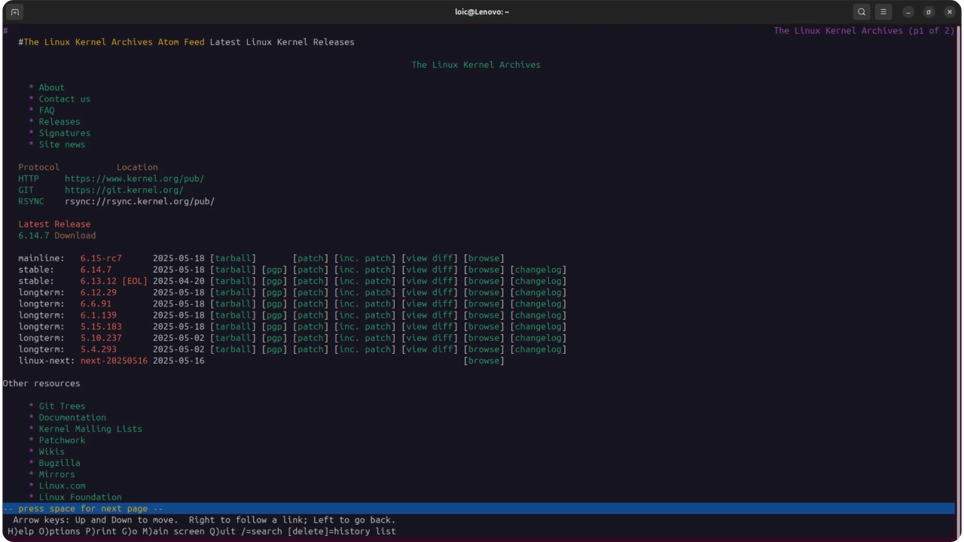
Task: Maximize the terminal window
Action: 929,12
